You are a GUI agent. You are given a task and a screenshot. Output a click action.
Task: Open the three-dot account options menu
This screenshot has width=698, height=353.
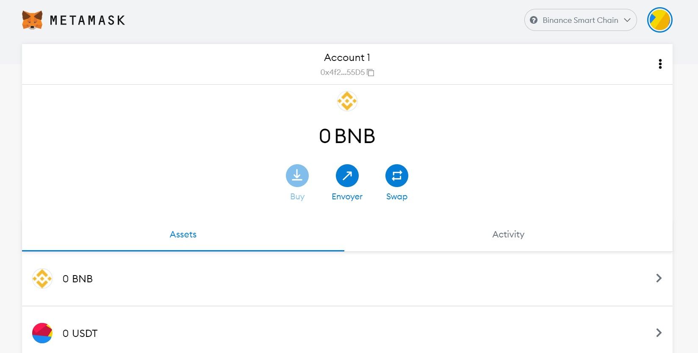point(660,64)
